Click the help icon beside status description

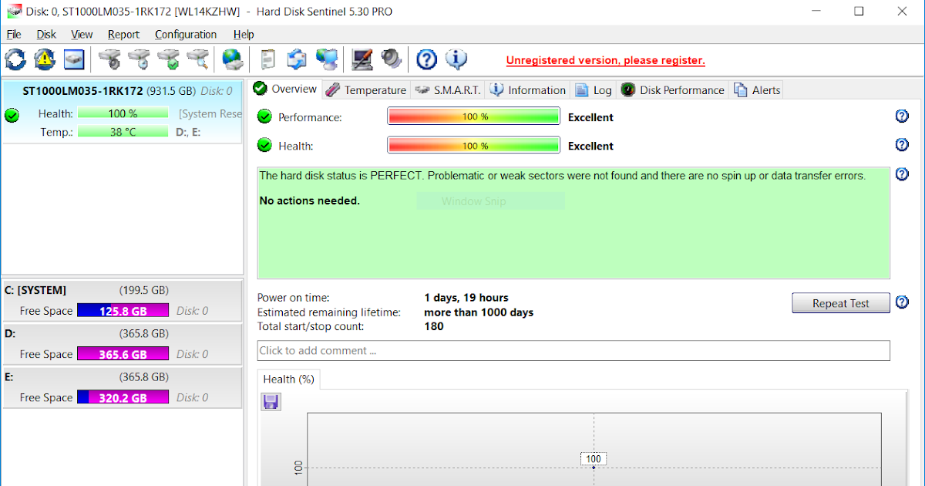(903, 174)
